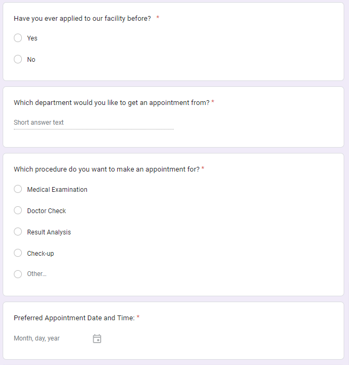
Task: Select the No radio button
Action: 18,59
